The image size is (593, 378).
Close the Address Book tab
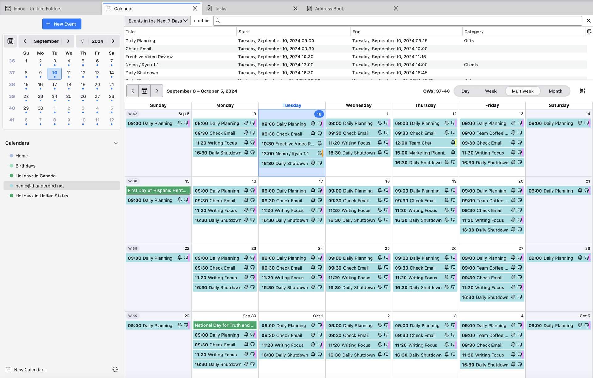click(396, 8)
